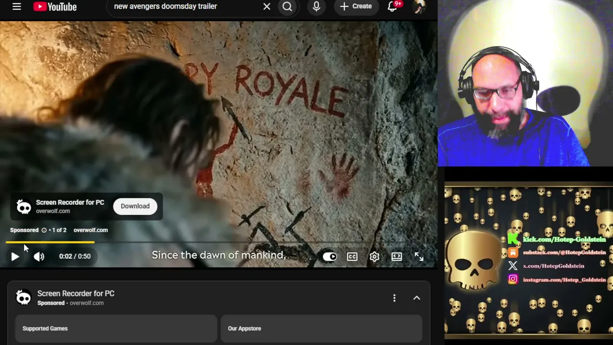Play the video

tap(15, 256)
